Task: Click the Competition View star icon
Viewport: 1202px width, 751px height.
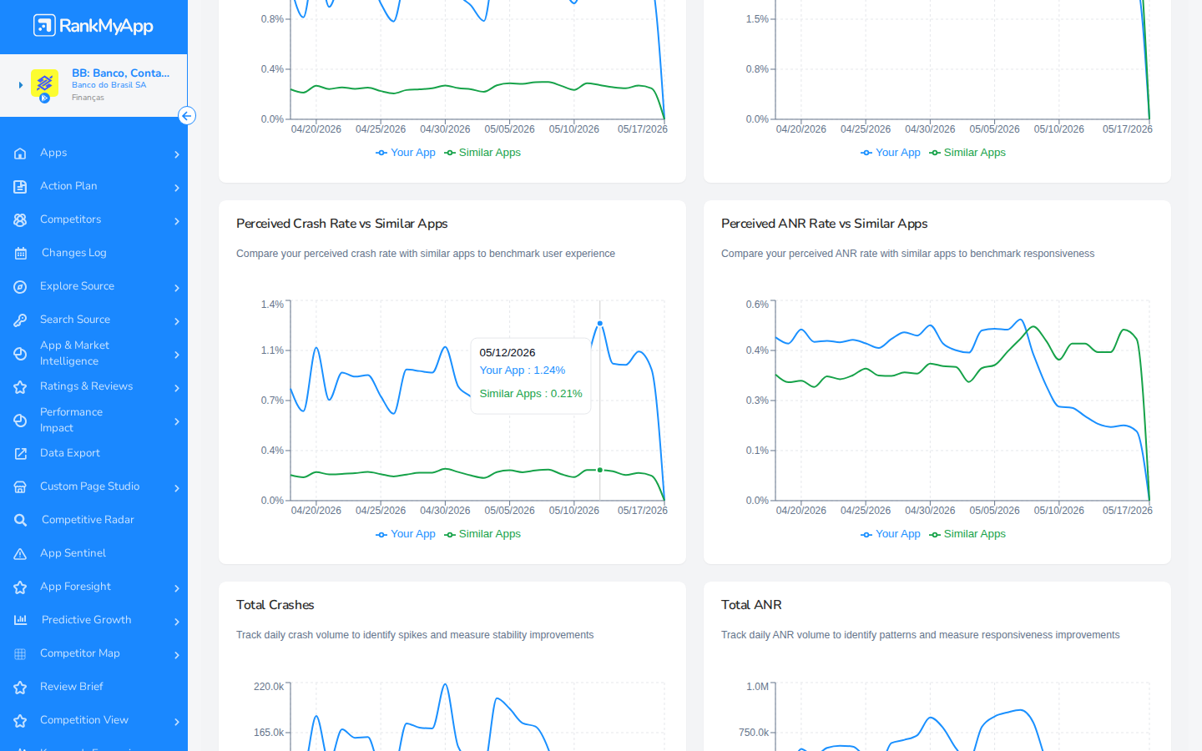Action: point(20,721)
